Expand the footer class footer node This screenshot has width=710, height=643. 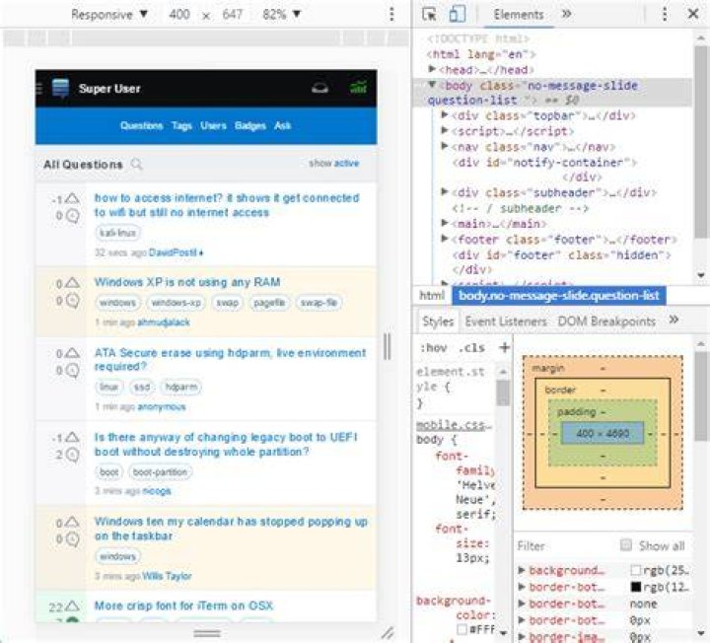[x=445, y=239]
